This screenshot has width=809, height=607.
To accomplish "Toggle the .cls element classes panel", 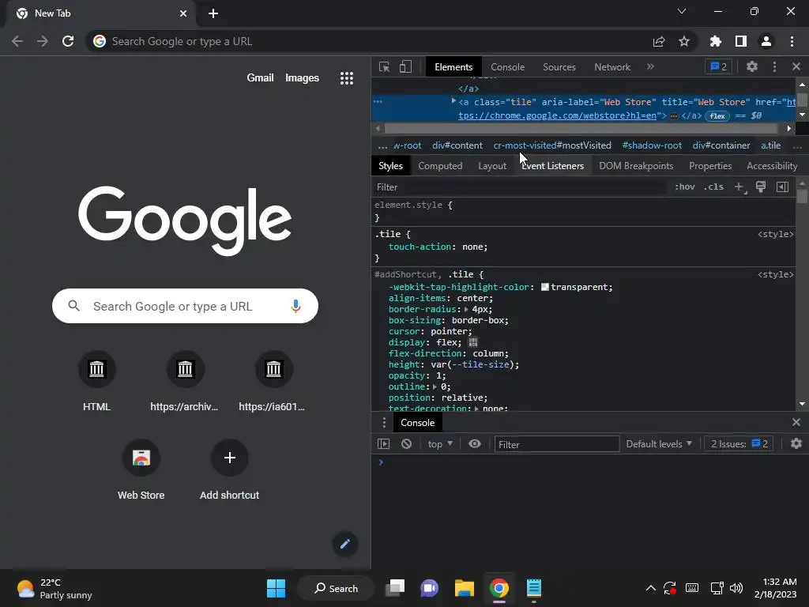I will 713,187.
